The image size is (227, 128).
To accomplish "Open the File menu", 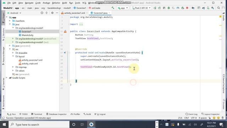I will (9, 3).
